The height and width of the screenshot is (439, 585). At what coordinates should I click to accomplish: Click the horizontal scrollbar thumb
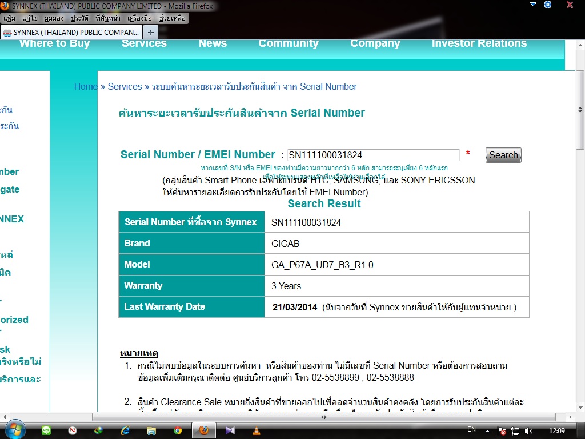pyautogui.click(x=324, y=417)
